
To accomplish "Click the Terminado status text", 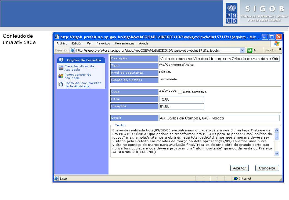I will click(168, 79).
